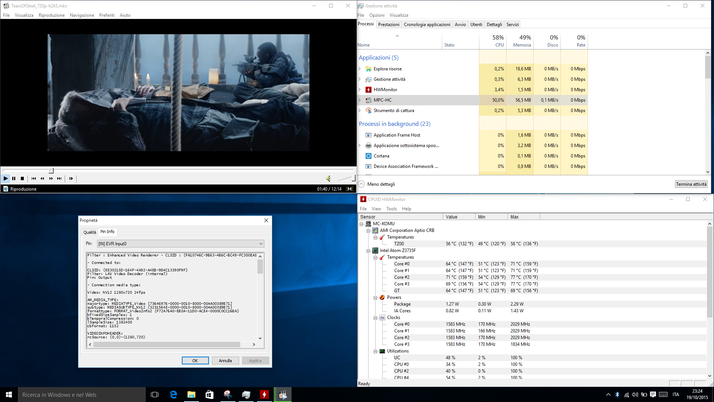
Task: Switch to Prestazioni tab in Gestione attività
Action: point(389,25)
